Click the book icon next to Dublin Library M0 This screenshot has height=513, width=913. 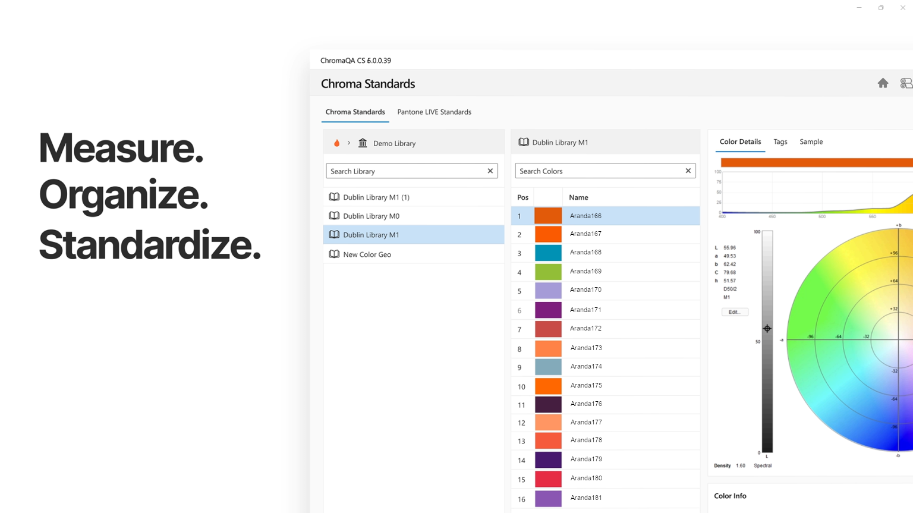(334, 215)
